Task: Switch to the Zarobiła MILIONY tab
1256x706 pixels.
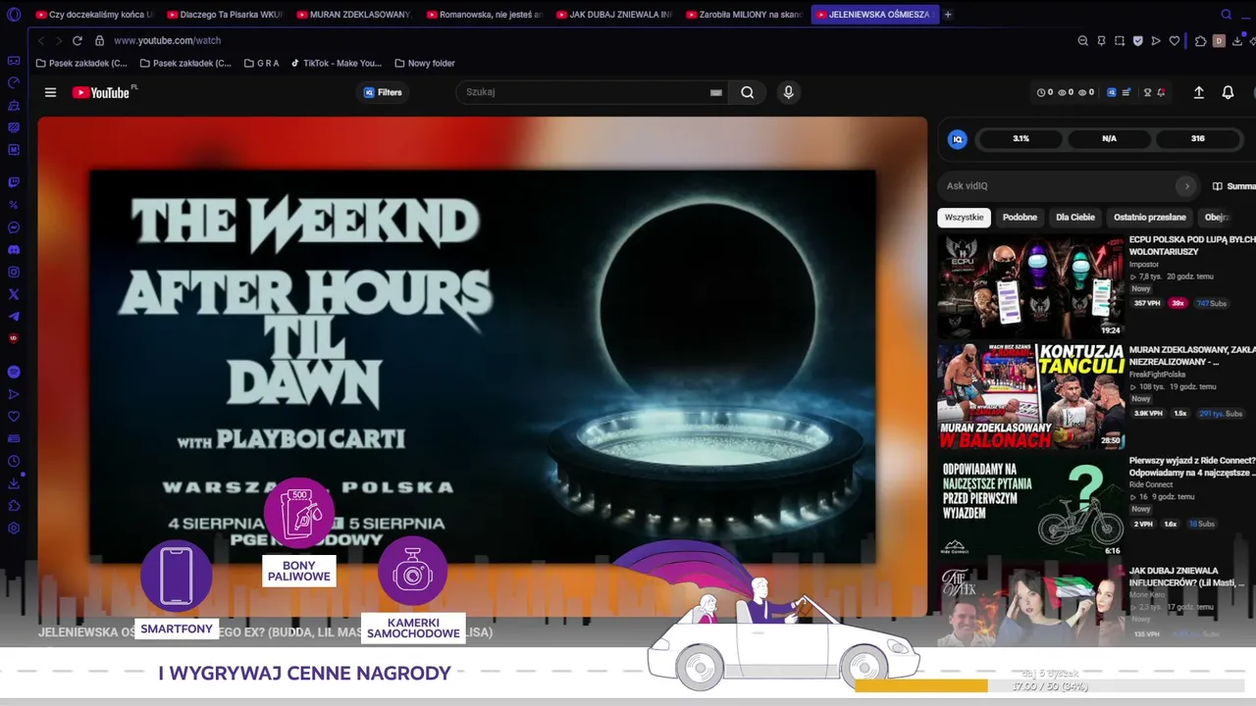Action: pyautogui.click(x=744, y=15)
